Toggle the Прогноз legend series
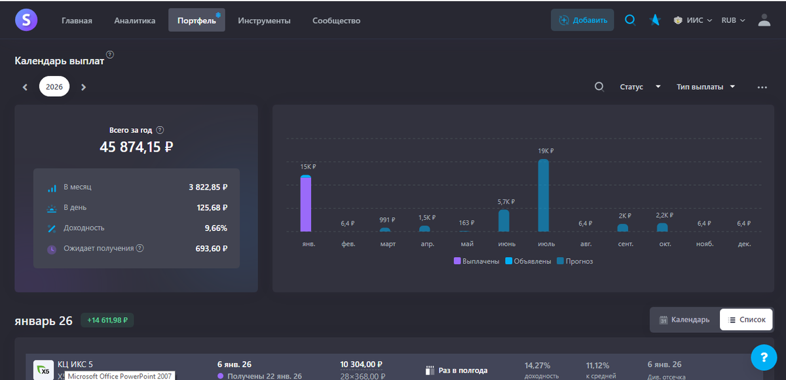 [x=574, y=261]
